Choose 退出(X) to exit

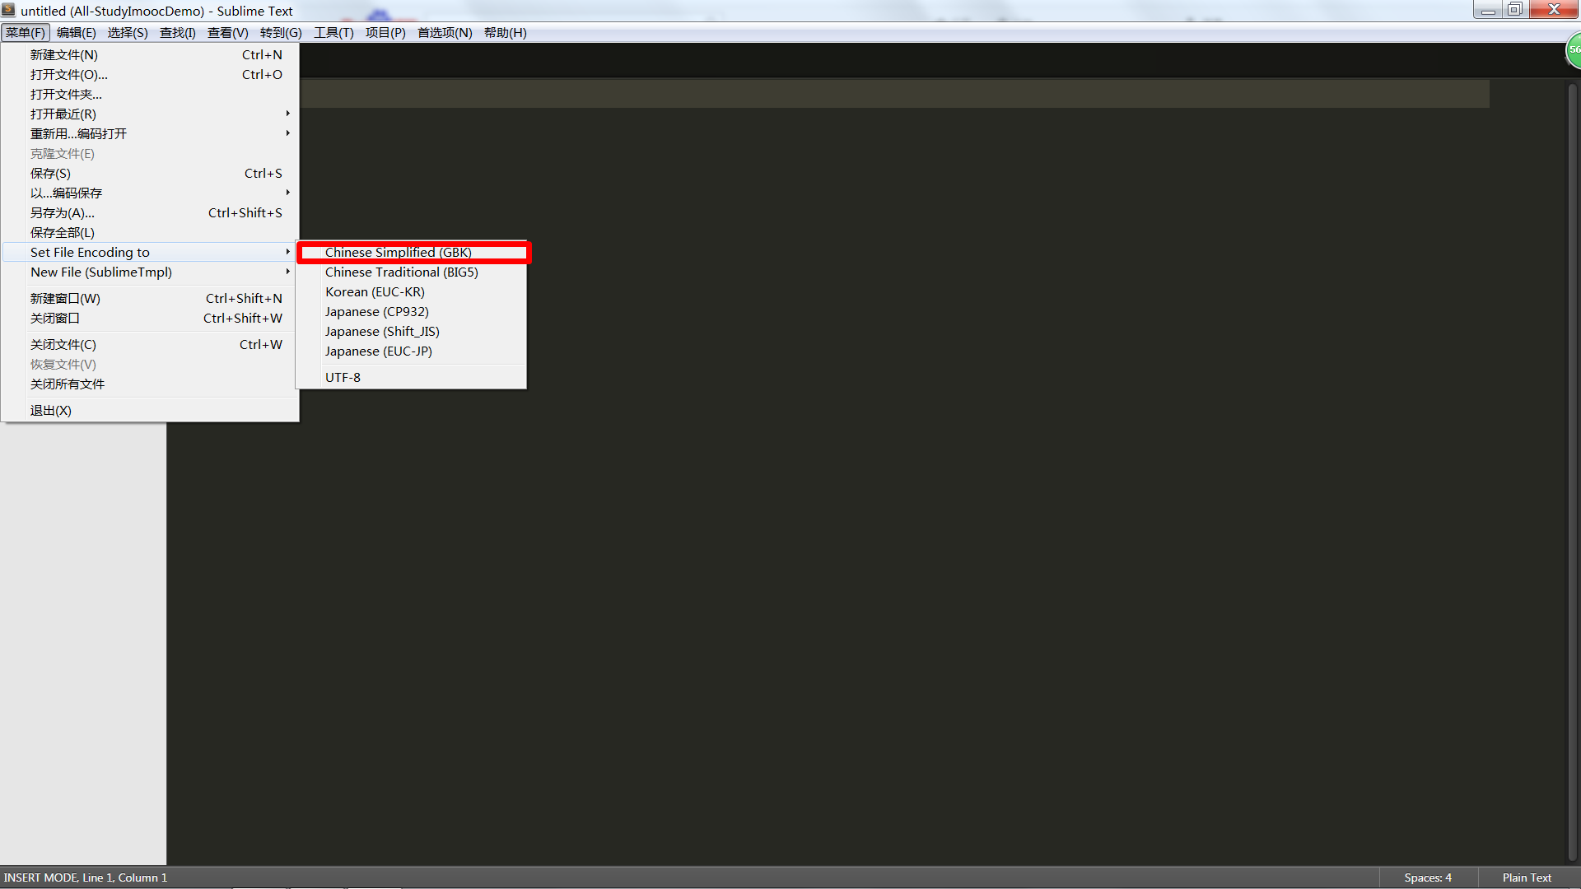coord(51,411)
